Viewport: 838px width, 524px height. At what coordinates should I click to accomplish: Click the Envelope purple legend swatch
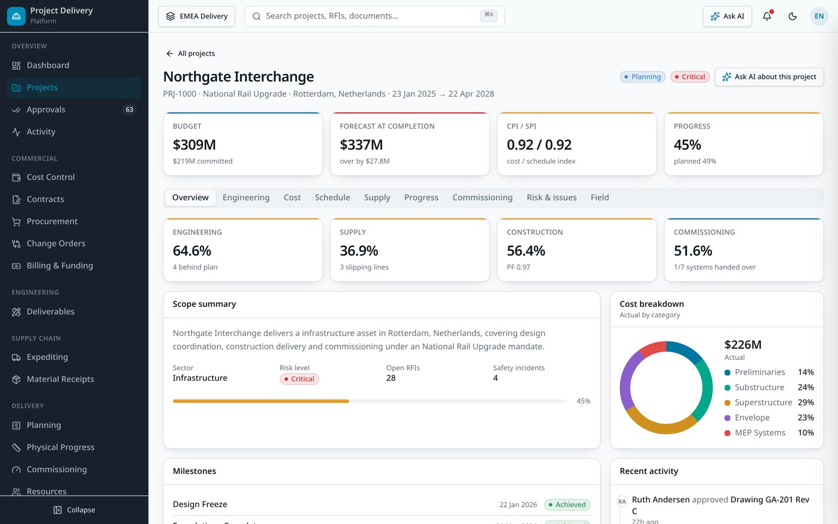click(727, 418)
